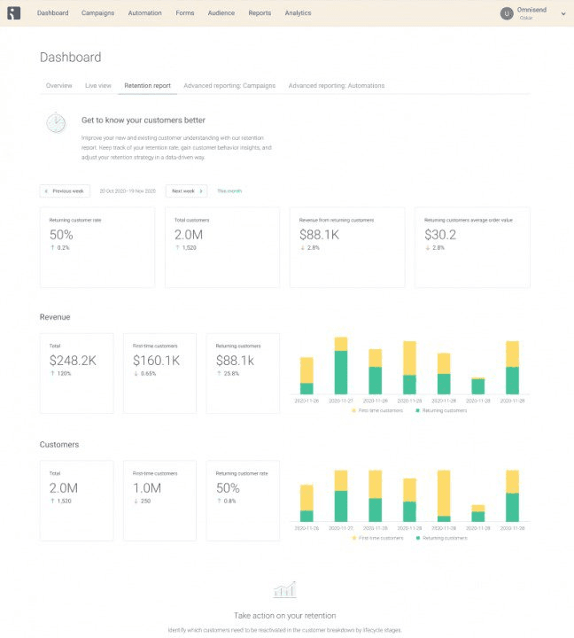Select the Retention report tab
Image resolution: width=574 pixels, height=638 pixels.
click(x=147, y=85)
